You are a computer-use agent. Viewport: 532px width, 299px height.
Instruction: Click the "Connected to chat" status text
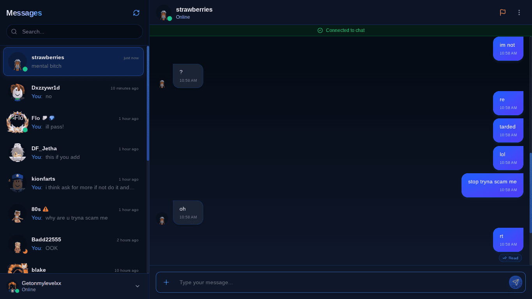tap(345, 30)
